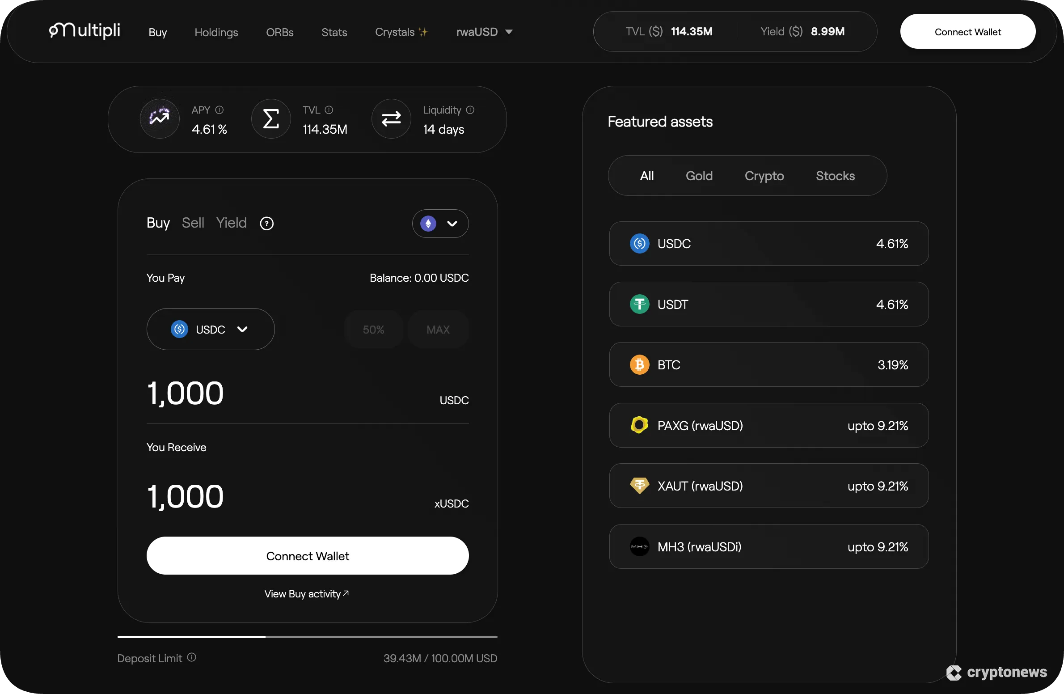The width and height of the screenshot is (1064, 694).
Task: Open the network selector dropdown
Action: 440,223
